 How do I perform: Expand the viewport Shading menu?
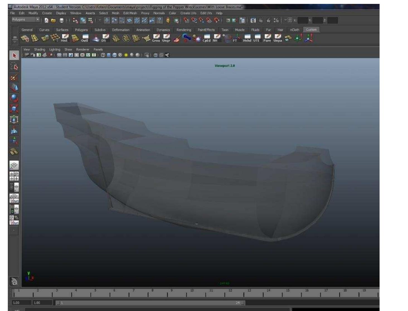pyautogui.click(x=39, y=50)
